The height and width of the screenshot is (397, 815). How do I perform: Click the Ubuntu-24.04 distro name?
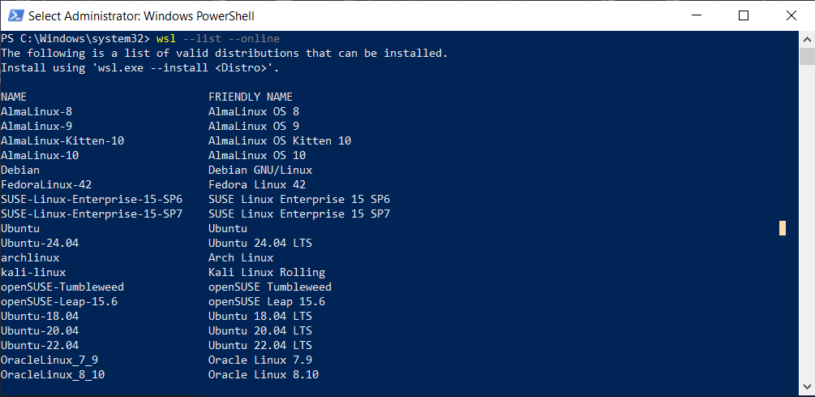coord(40,243)
